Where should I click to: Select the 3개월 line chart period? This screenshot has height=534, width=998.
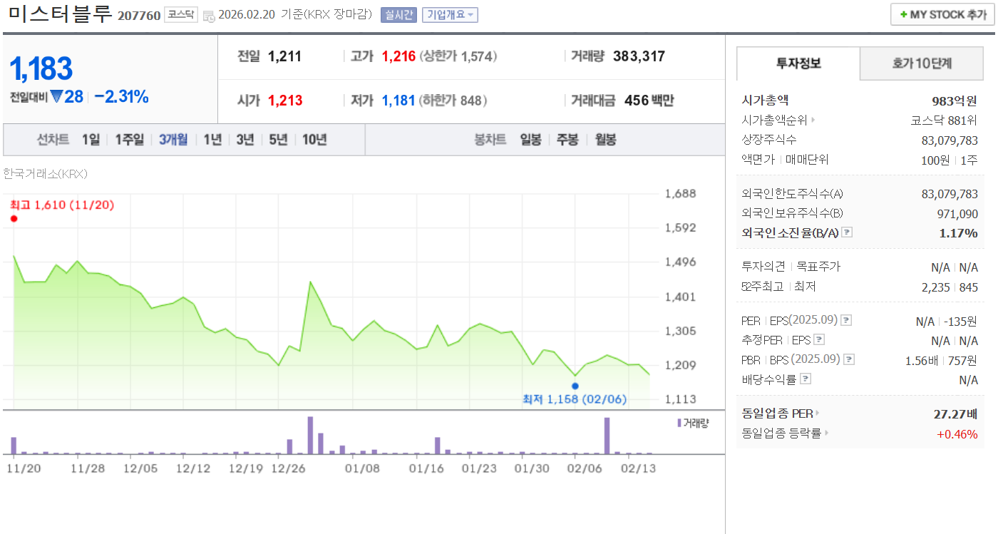[173, 140]
